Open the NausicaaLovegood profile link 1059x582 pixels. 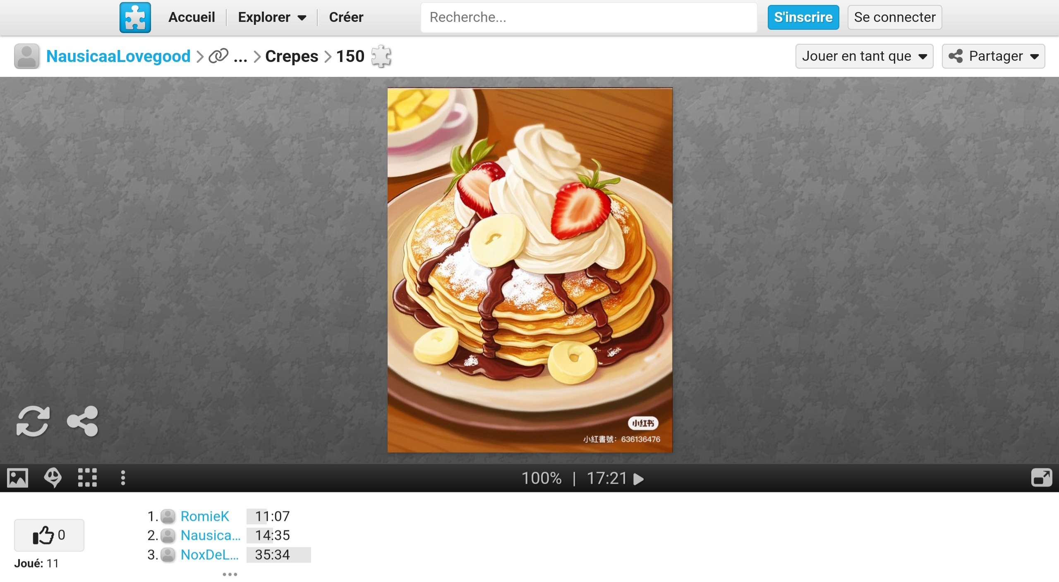tap(118, 56)
